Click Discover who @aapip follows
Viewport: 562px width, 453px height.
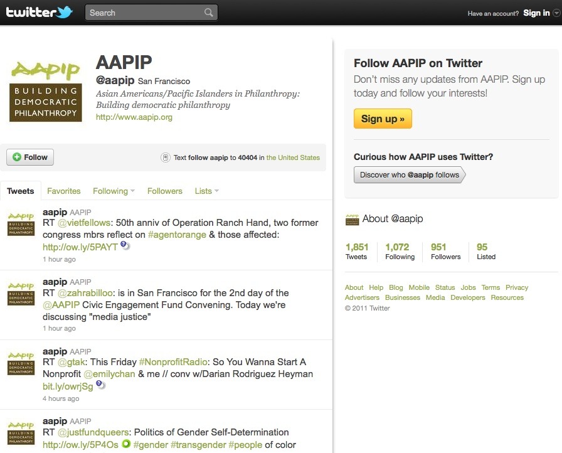pyautogui.click(x=409, y=174)
